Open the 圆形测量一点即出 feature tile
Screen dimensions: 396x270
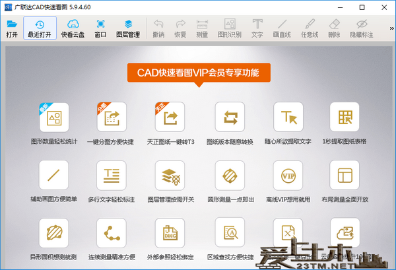tap(230, 176)
